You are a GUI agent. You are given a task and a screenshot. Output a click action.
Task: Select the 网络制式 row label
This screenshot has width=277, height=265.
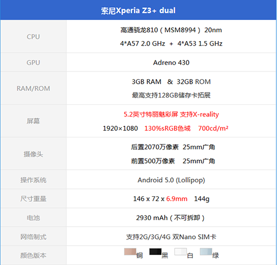click(x=33, y=237)
